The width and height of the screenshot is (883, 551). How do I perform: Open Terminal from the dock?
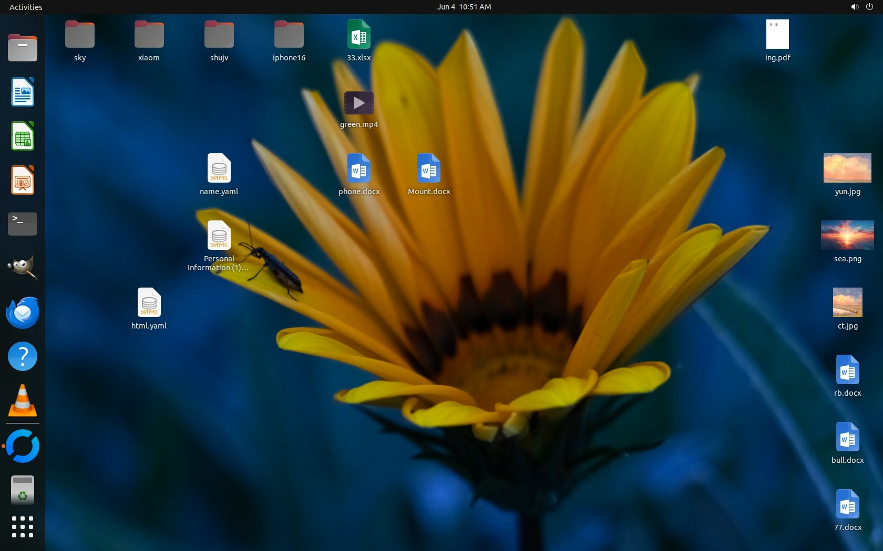click(23, 224)
